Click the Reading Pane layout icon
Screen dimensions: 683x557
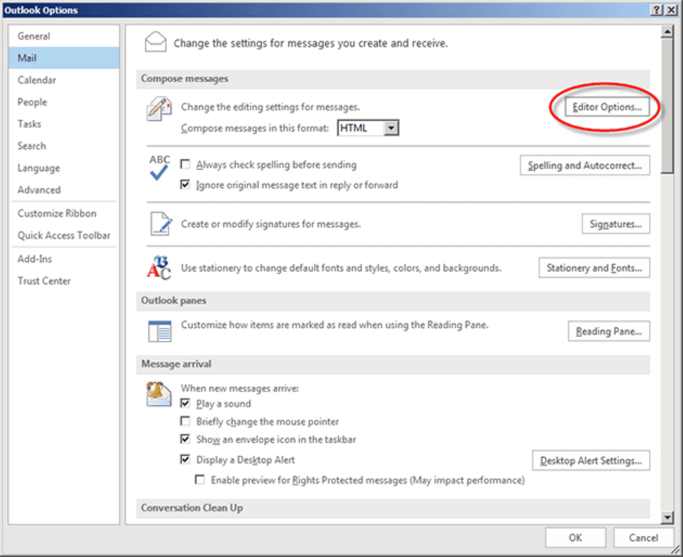point(160,331)
